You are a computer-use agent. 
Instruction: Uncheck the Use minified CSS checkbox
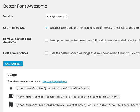tap(47, 28)
